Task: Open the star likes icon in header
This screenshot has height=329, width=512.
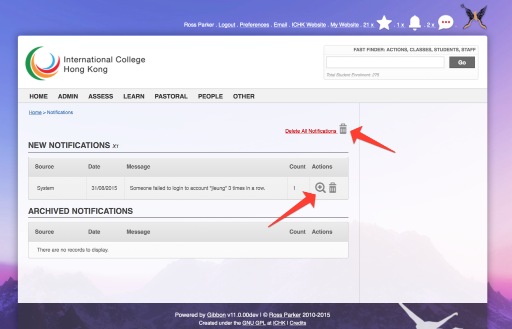Action: tap(384, 23)
